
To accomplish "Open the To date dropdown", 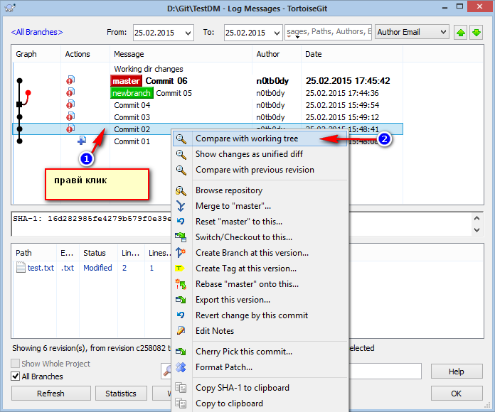I will (x=277, y=33).
